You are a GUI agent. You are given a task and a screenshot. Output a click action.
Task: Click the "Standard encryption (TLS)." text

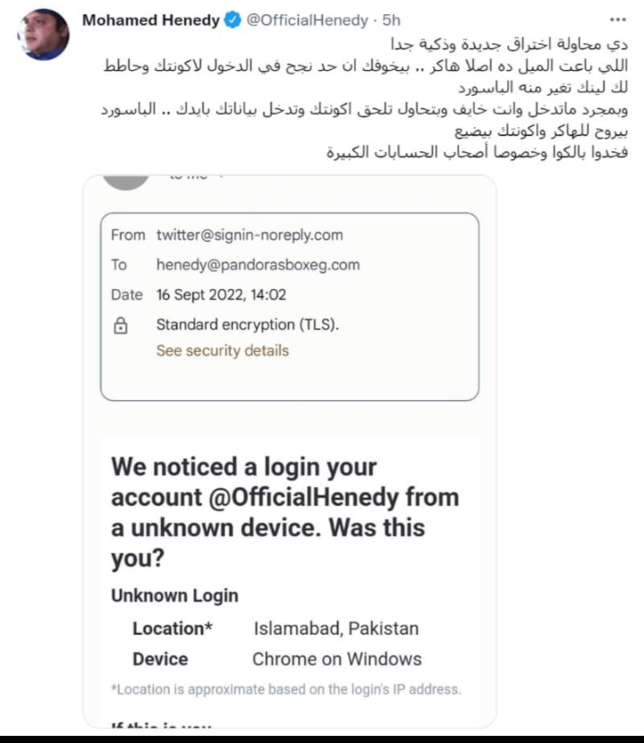click(248, 324)
